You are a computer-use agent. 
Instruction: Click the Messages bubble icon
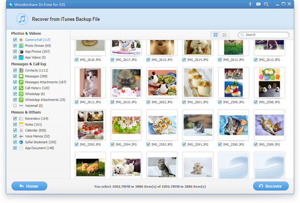click(x=21, y=76)
